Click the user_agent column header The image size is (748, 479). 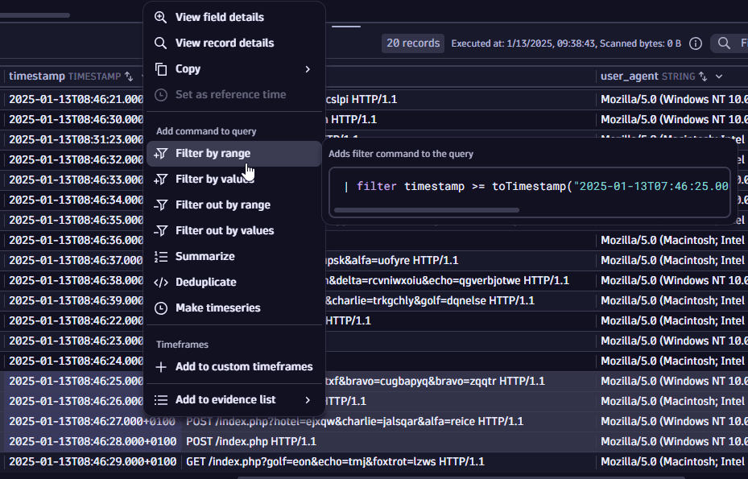click(x=647, y=76)
